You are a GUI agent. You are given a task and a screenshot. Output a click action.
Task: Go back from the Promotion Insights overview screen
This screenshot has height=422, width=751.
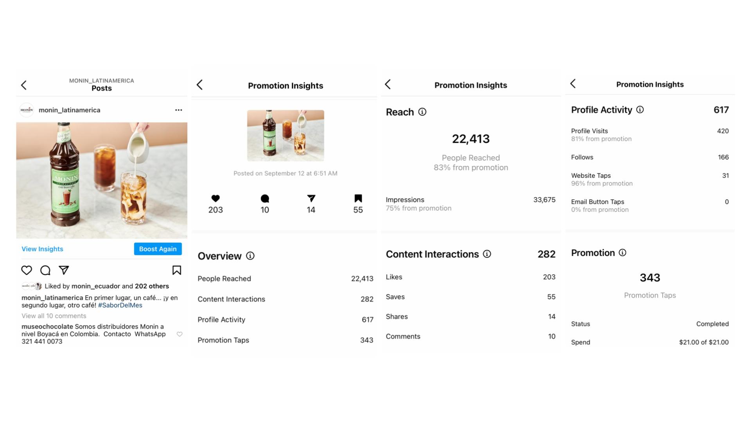[199, 85]
